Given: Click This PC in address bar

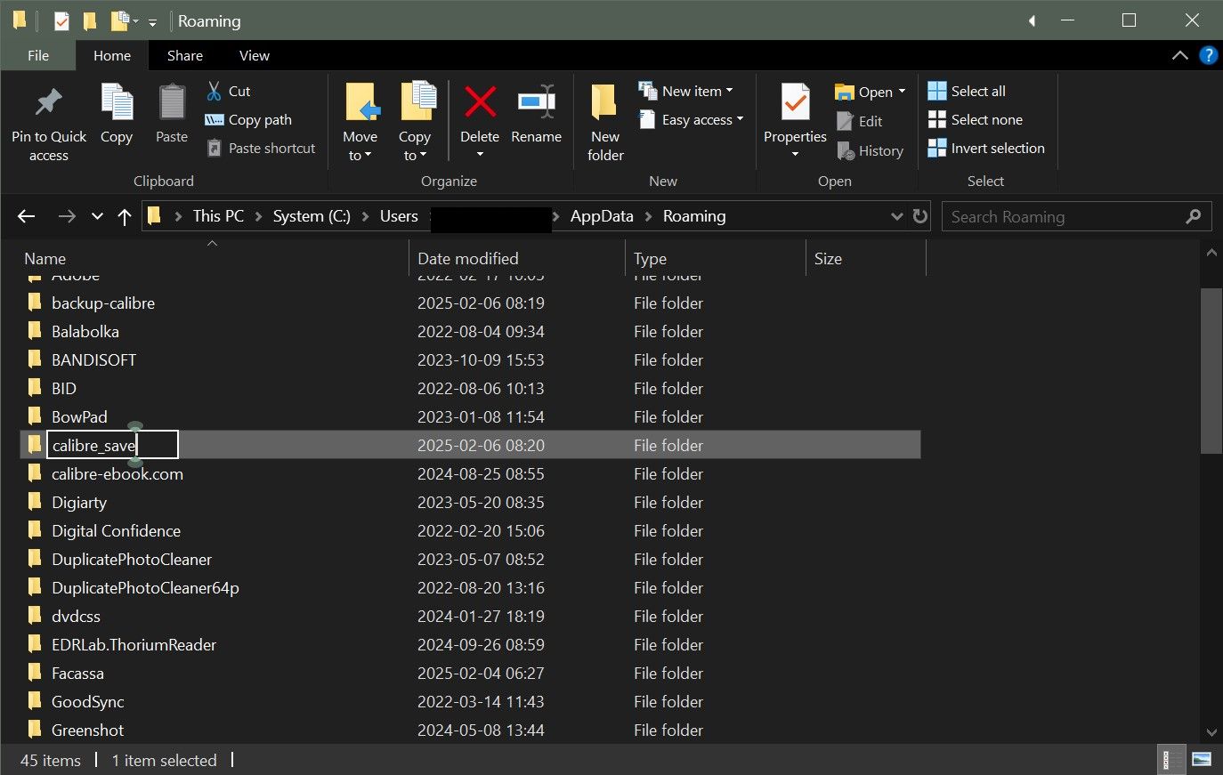Looking at the screenshot, I should (x=218, y=216).
